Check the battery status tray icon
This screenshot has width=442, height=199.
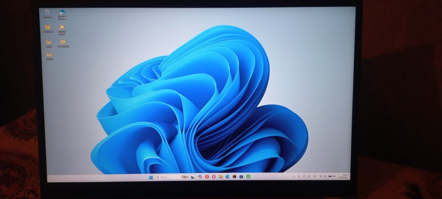332,176
